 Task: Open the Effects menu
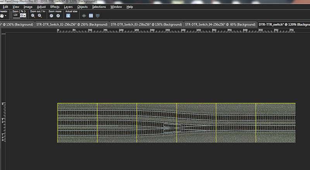(54, 7)
